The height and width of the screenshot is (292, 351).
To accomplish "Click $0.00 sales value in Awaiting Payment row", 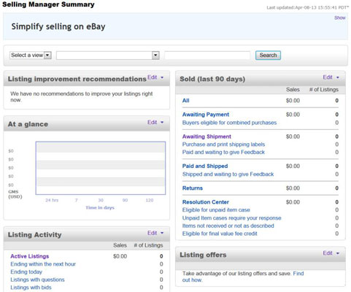I will click(x=293, y=115).
